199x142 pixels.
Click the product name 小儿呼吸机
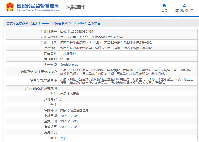pyautogui.click(x=68, y=53)
